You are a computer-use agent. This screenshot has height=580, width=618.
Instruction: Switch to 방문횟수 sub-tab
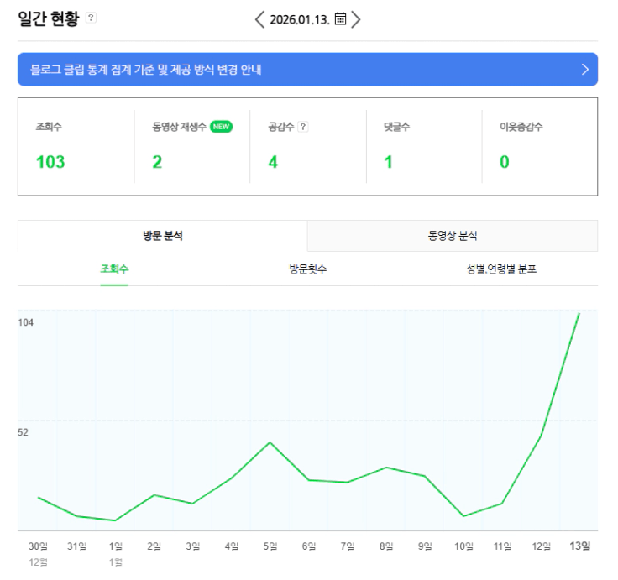308,269
